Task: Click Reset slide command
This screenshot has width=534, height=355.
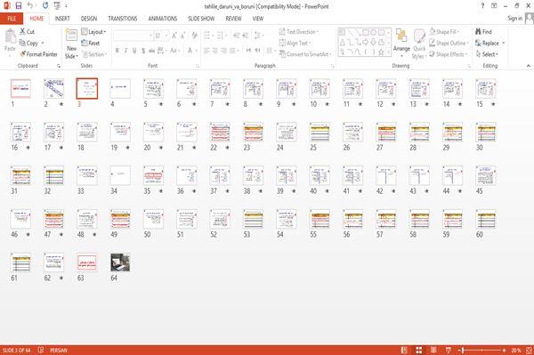Action: click(91, 43)
